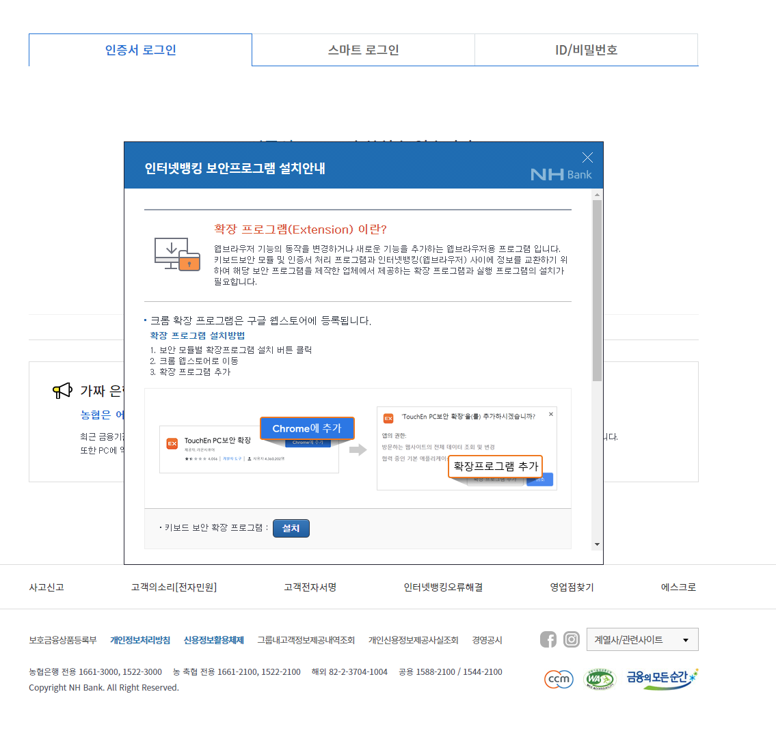Screen dimensions: 776x735
Task: Click 사고신고 in the footer menu
Action: pos(46,587)
